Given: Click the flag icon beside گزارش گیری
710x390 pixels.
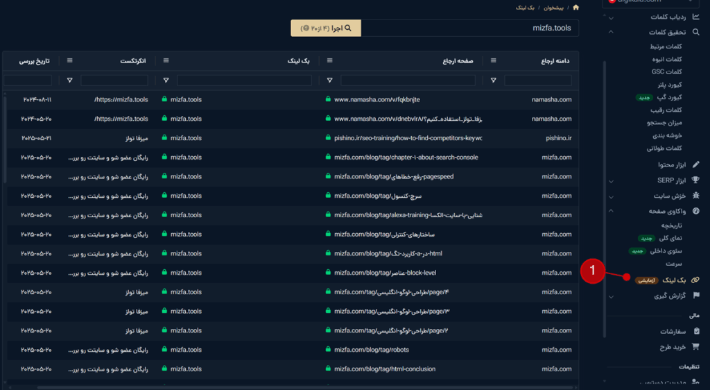Looking at the screenshot, I should click(x=695, y=296).
